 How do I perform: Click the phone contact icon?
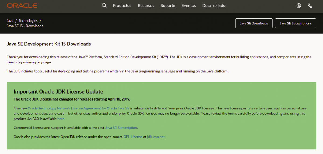310,6
